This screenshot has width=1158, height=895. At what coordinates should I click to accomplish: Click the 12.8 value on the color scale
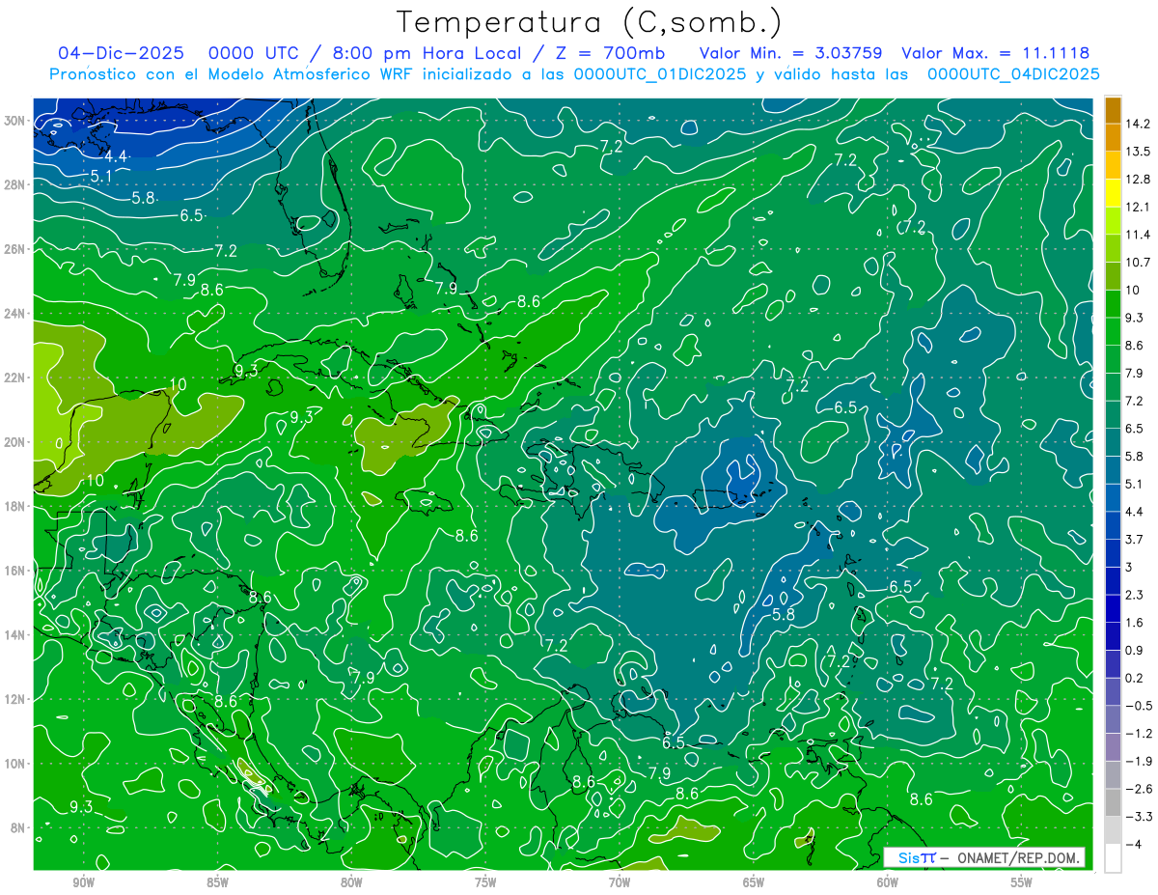pyautogui.click(x=1139, y=180)
